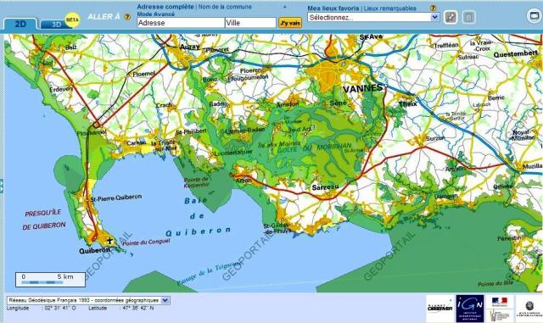Click the Séné label on the map
543x323 pixels.
point(338,103)
